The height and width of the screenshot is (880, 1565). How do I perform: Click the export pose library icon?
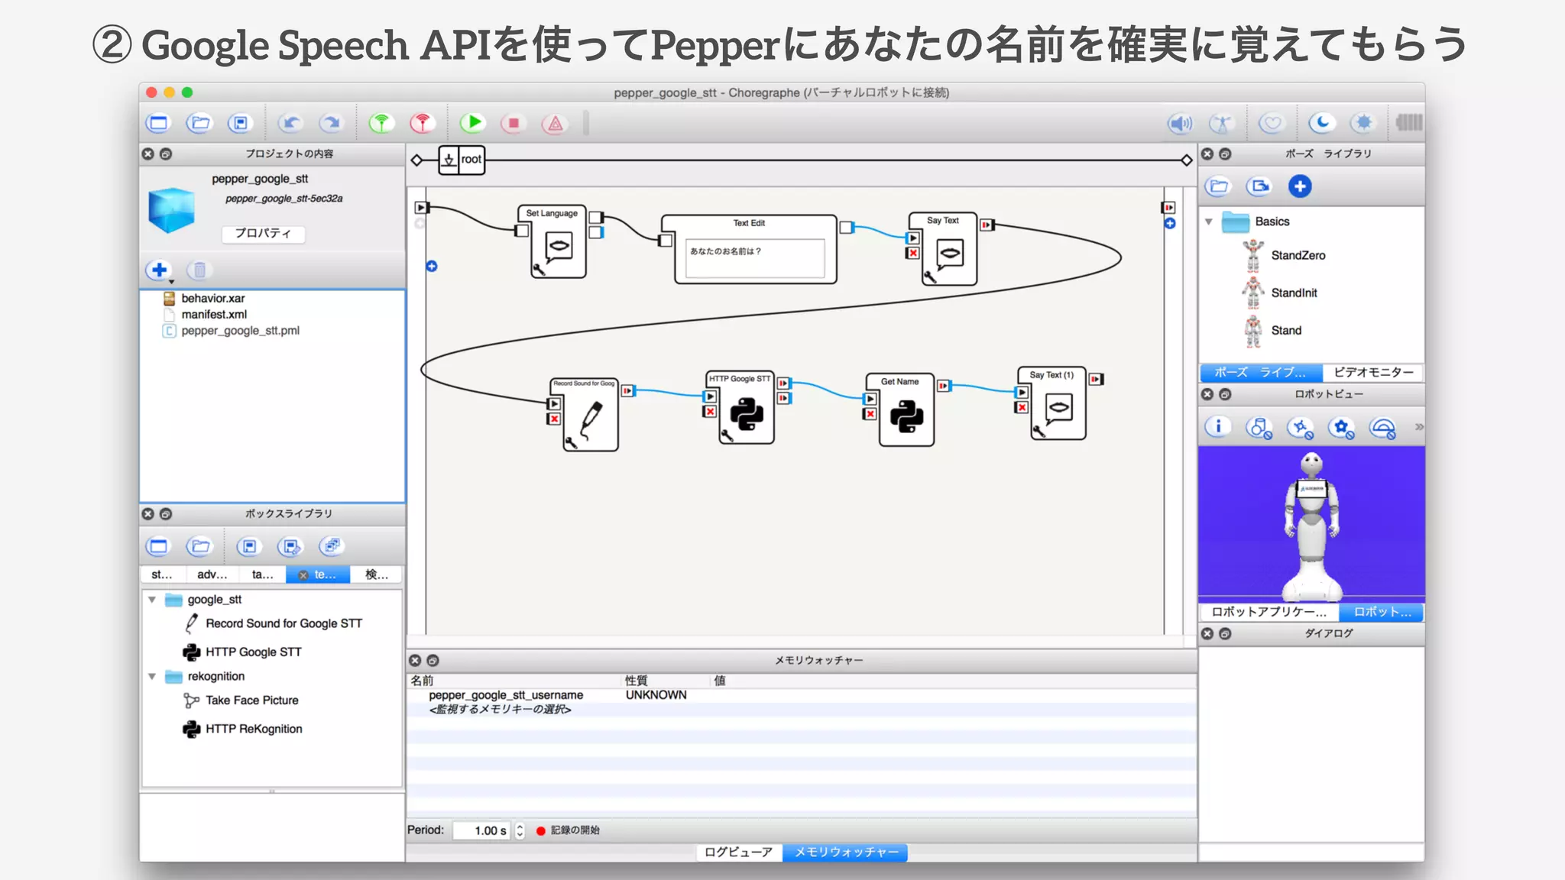click(1259, 186)
